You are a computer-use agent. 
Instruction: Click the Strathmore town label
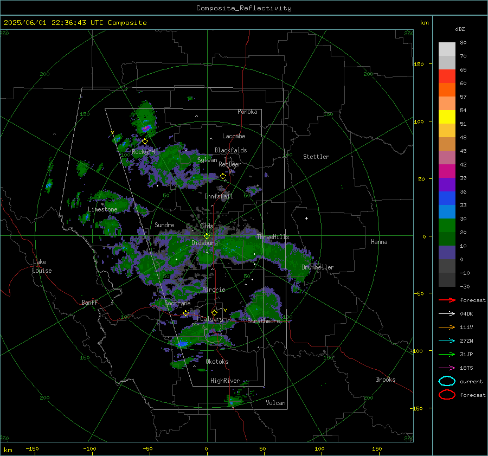click(264, 321)
